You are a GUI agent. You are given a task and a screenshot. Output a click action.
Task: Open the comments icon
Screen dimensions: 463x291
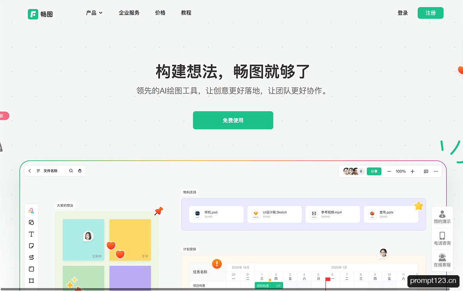426,171
